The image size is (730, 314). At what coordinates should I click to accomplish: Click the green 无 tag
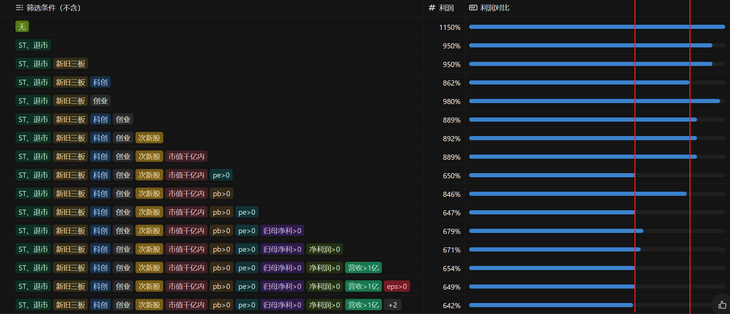[x=22, y=27]
